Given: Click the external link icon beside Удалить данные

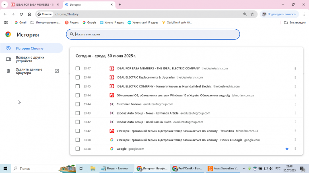Looking at the screenshot, I should tap(57, 71).
